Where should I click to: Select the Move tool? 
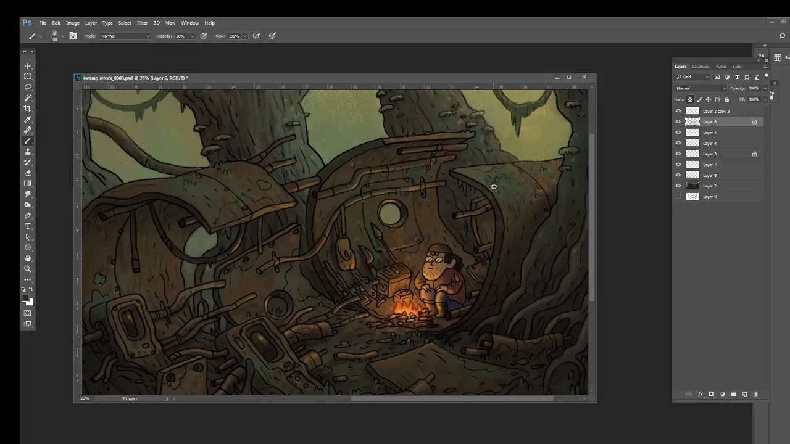pyautogui.click(x=27, y=66)
